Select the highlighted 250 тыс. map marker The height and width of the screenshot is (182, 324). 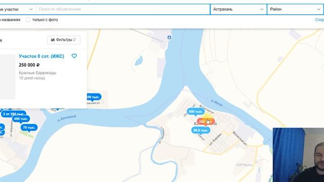click(x=206, y=122)
